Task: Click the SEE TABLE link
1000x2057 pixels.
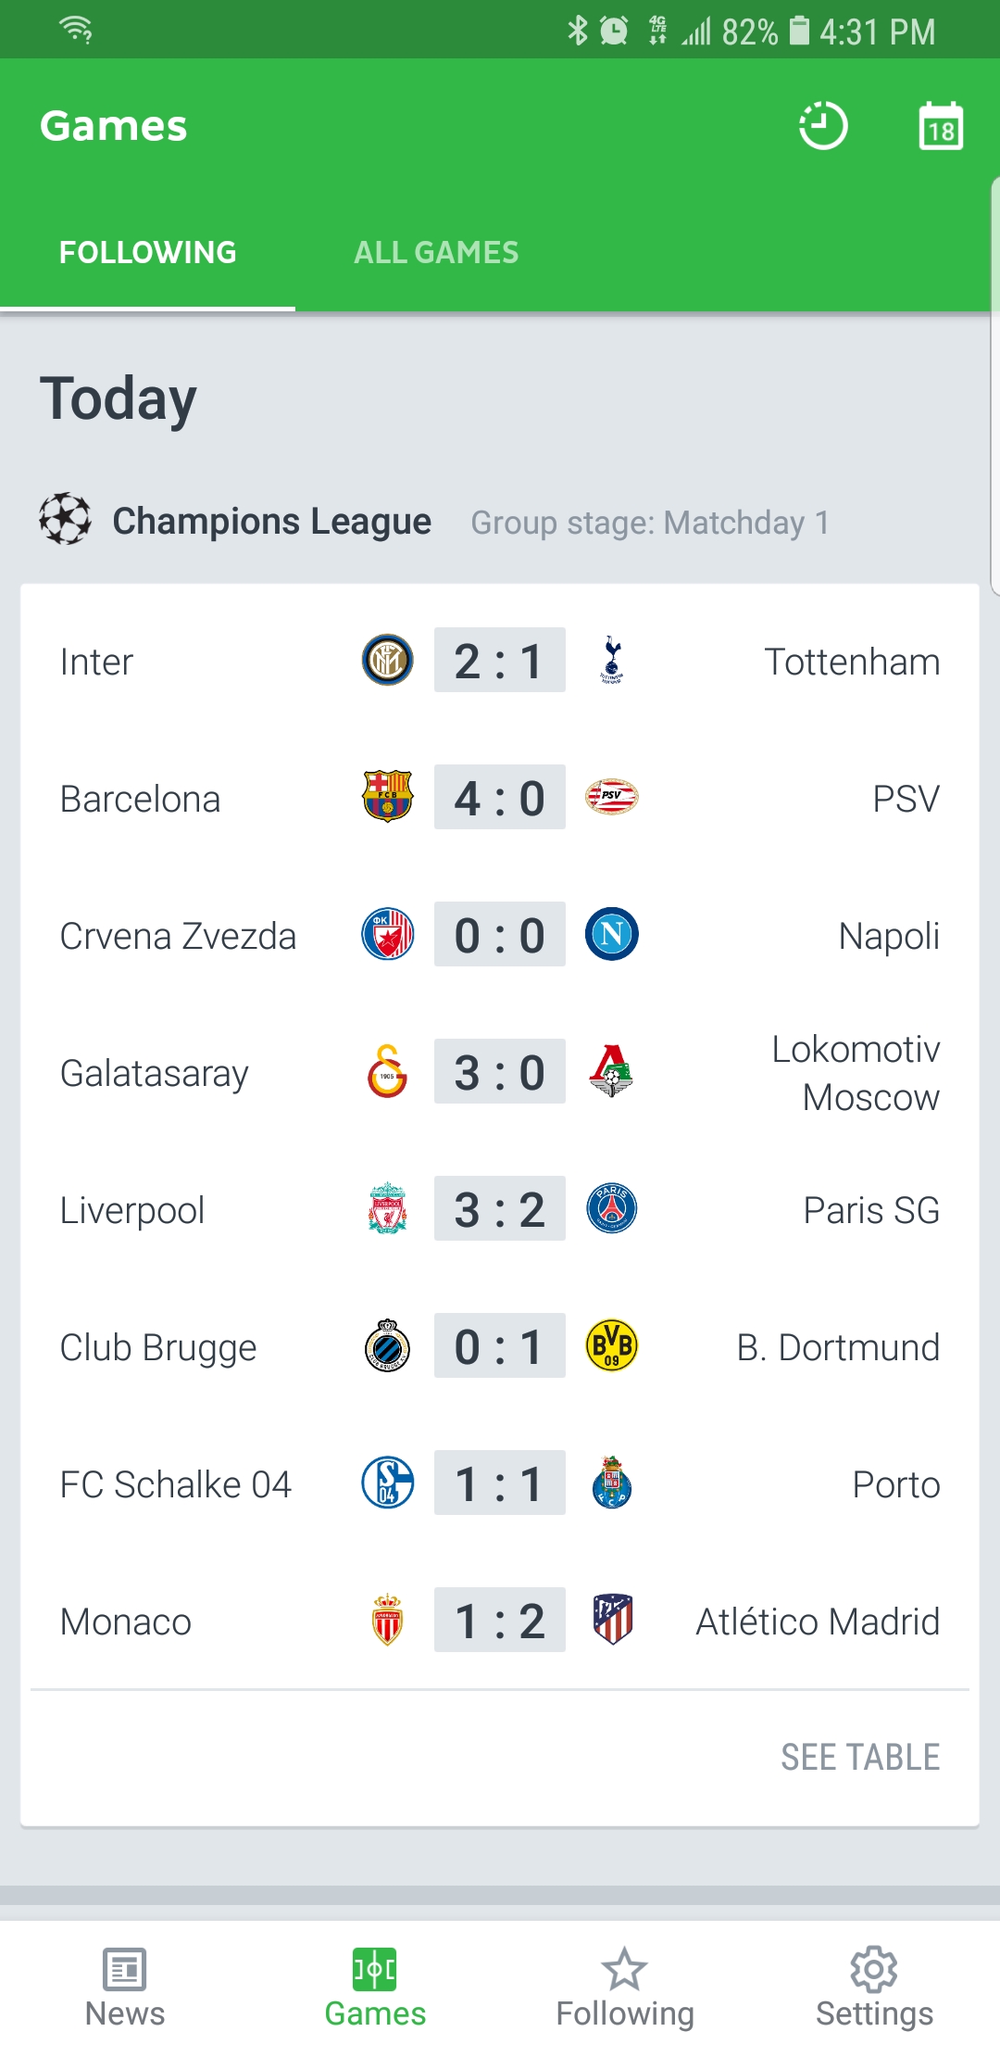Action: [x=860, y=1757]
